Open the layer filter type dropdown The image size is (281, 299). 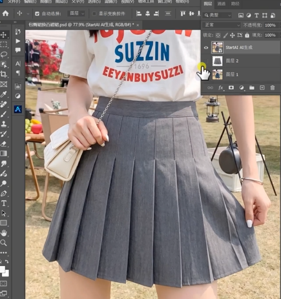point(218,15)
